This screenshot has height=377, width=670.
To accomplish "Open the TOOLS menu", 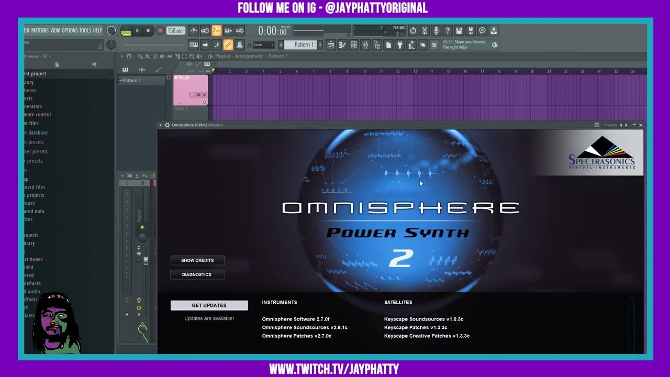I will [x=85, y=30].
